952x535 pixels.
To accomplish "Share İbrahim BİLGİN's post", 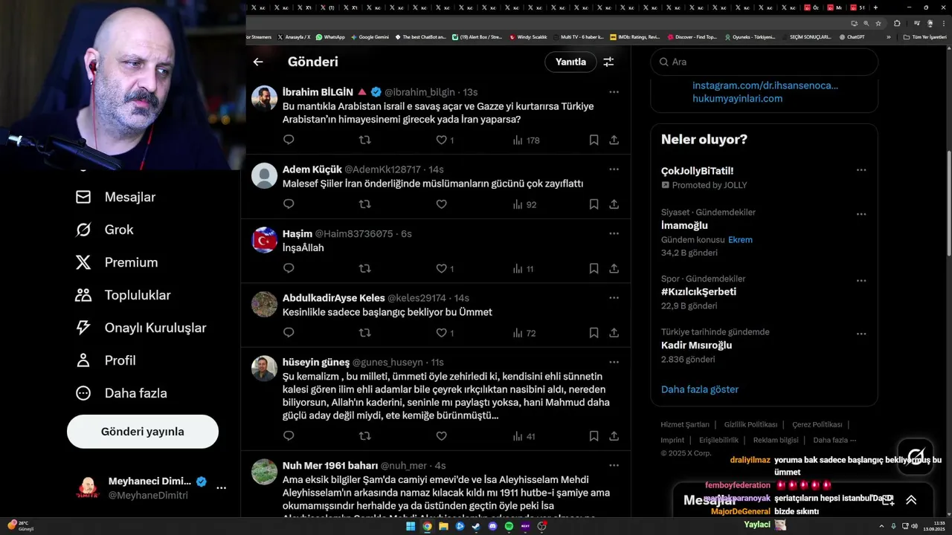I will pos(614,140).
